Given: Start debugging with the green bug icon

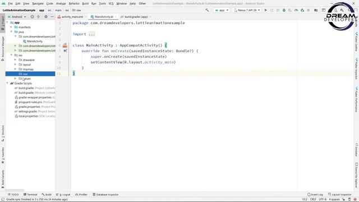Looking at the screenshot, I should point(284,10).
